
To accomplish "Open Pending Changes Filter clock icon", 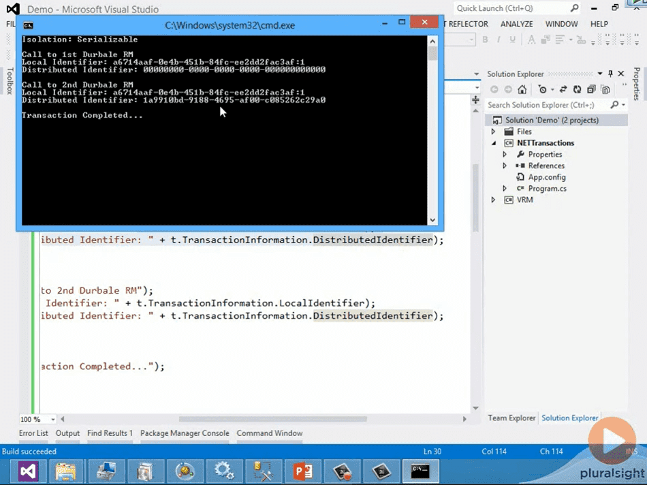I will 542,89.
